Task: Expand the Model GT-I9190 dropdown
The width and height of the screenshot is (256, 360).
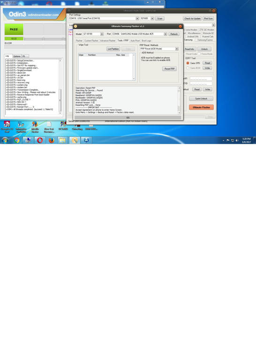Action: pos(102,34)
